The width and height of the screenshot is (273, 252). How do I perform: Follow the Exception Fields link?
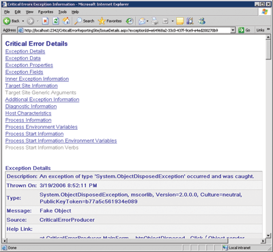(24, 72)
